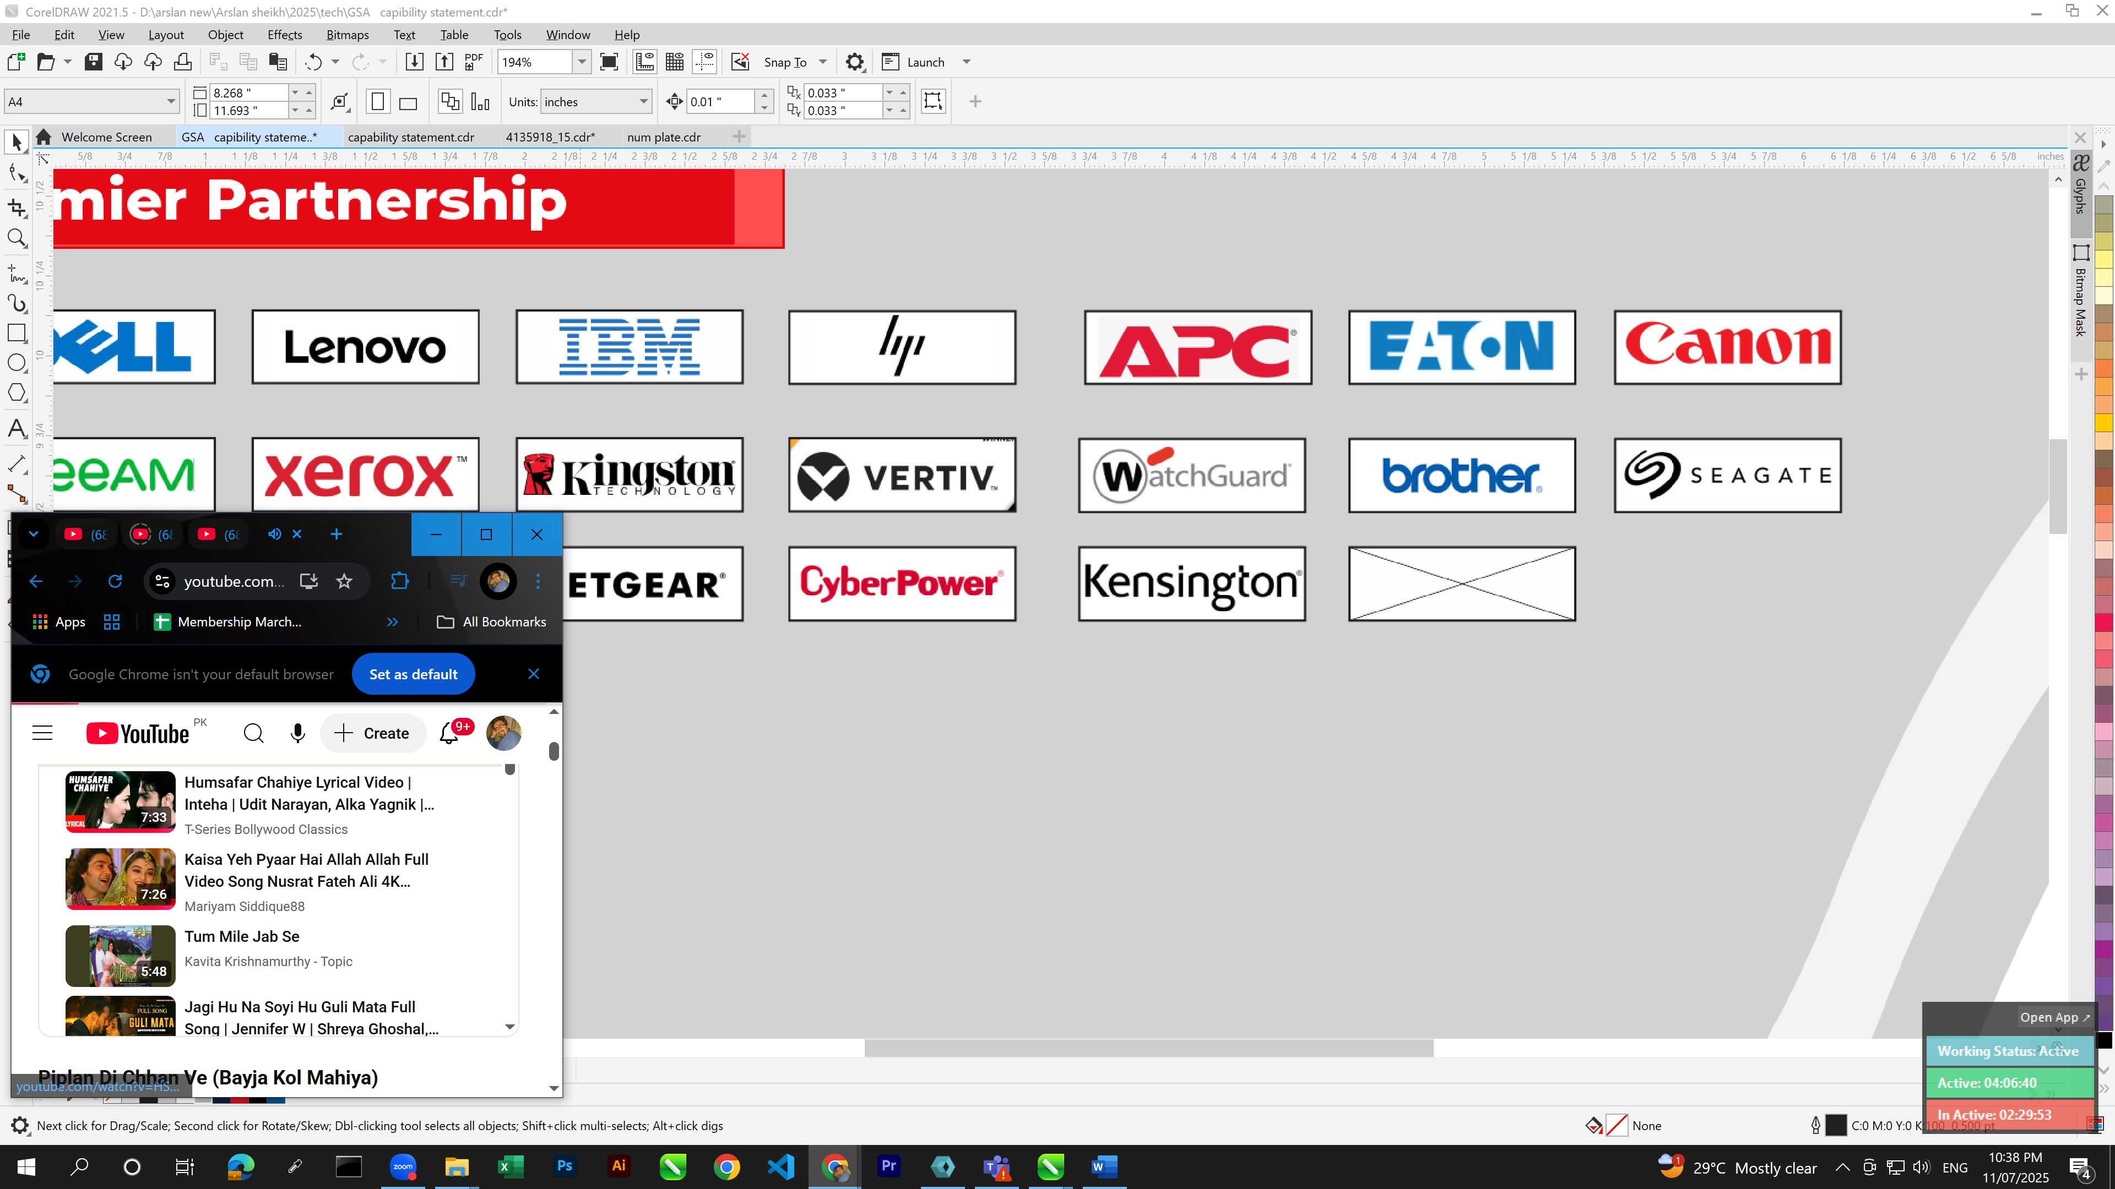
Task: Undo the last action
Action: 313,62
